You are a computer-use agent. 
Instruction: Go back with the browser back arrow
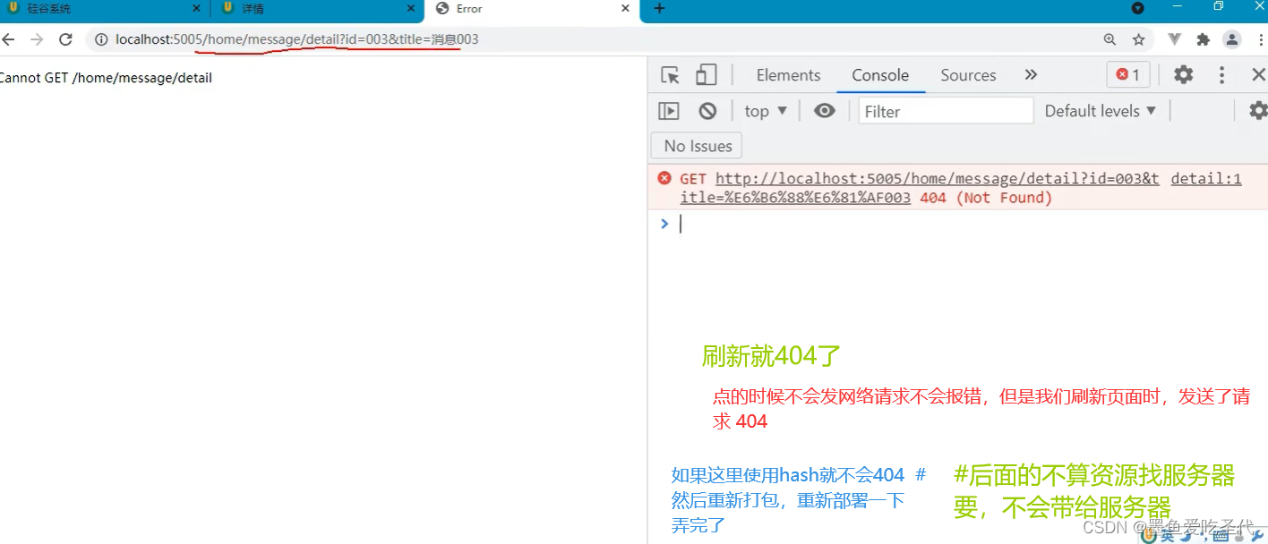8,39
